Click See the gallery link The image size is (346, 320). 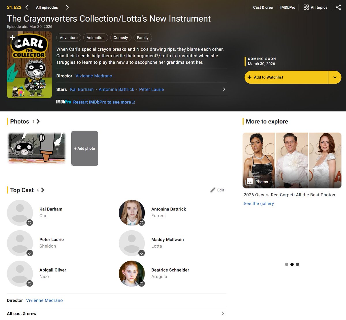[x=259, y=204]
